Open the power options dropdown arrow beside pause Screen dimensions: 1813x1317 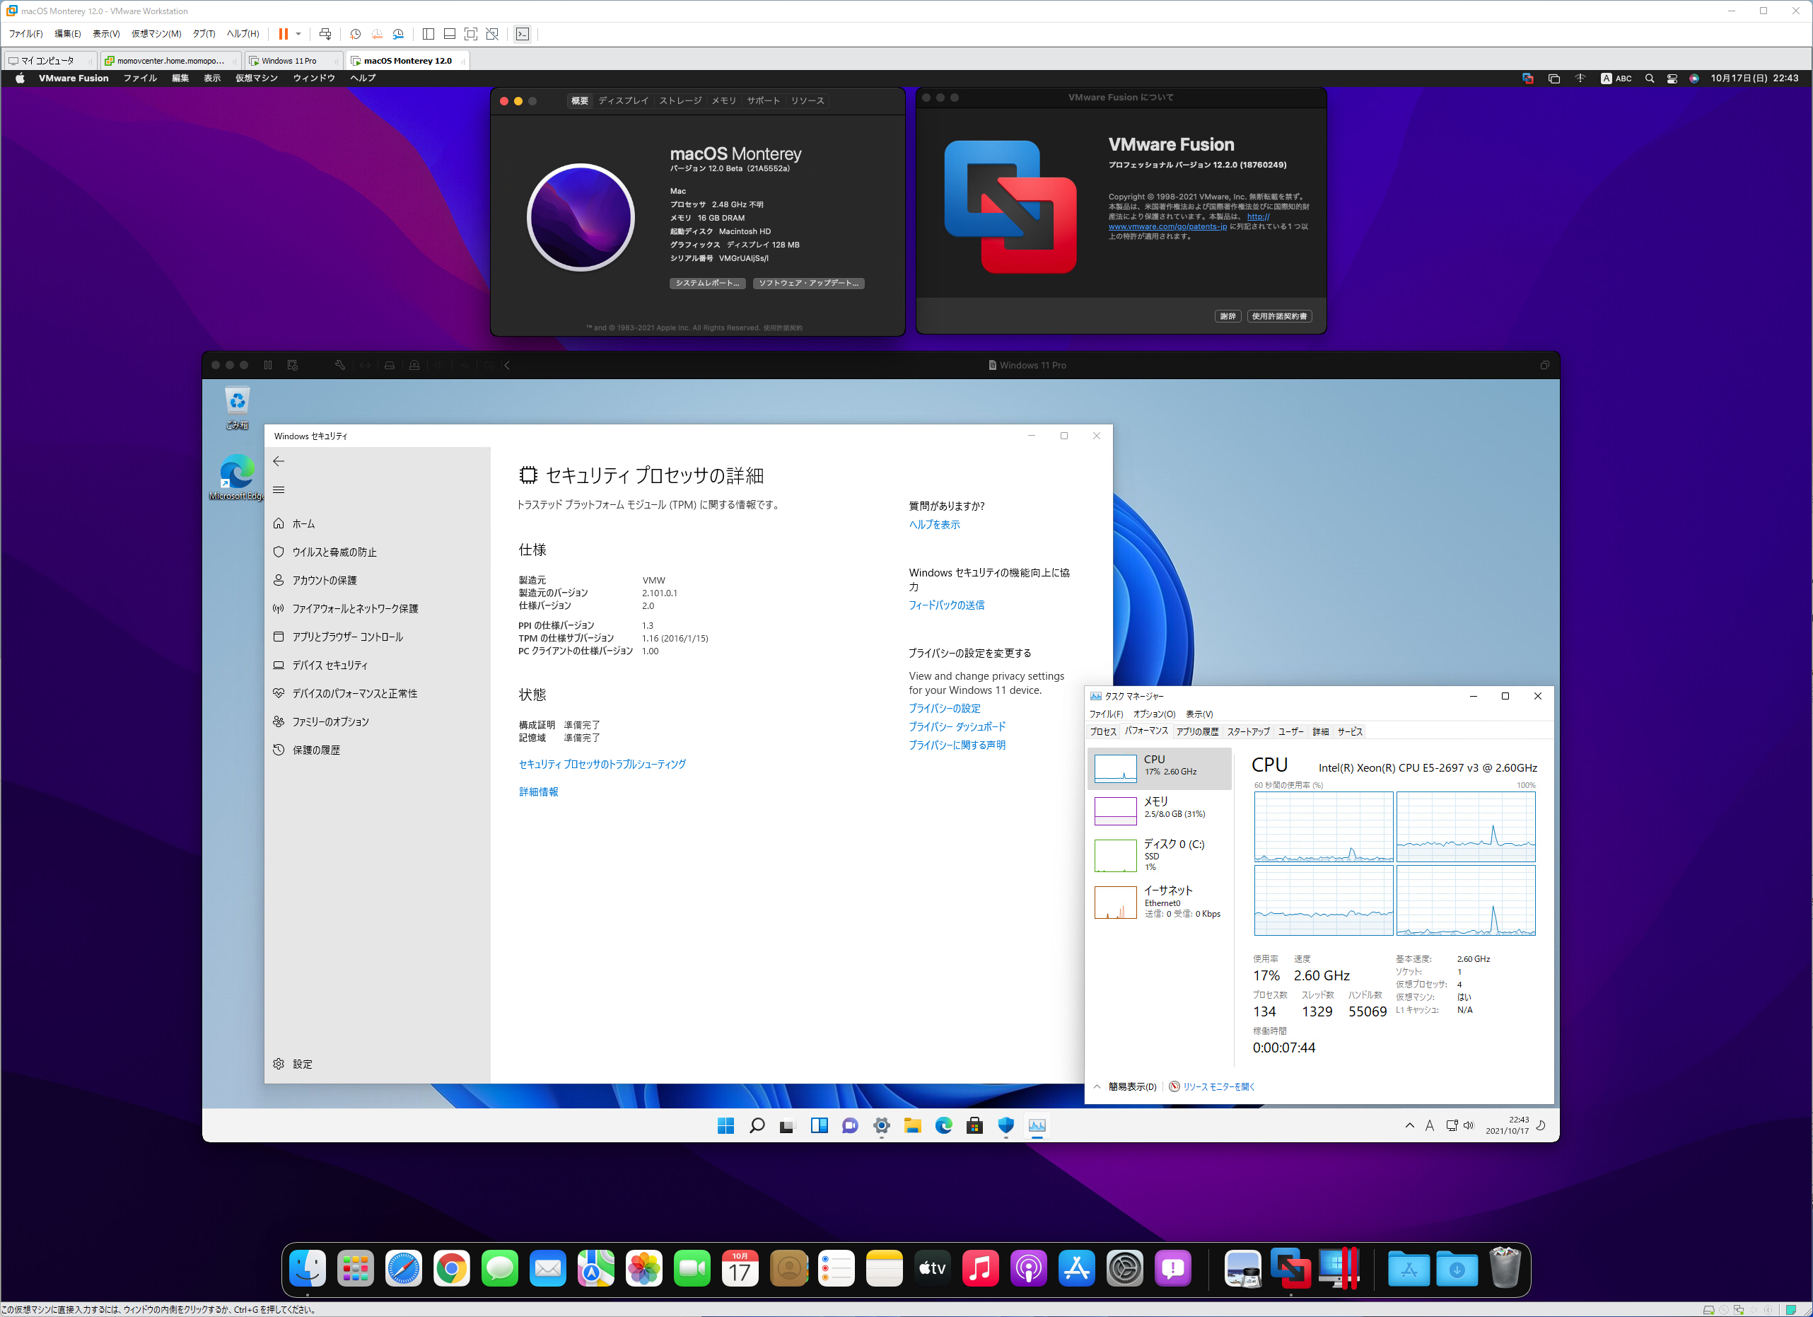[298, 33]
